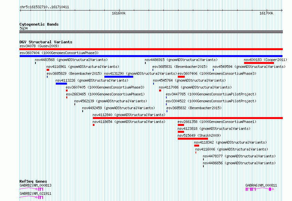Open the esv3447765 PilotProject variant label
Image resolution: width=292 pixels, height=201 pixels.
pyautogui.click(x=211, y=94)
